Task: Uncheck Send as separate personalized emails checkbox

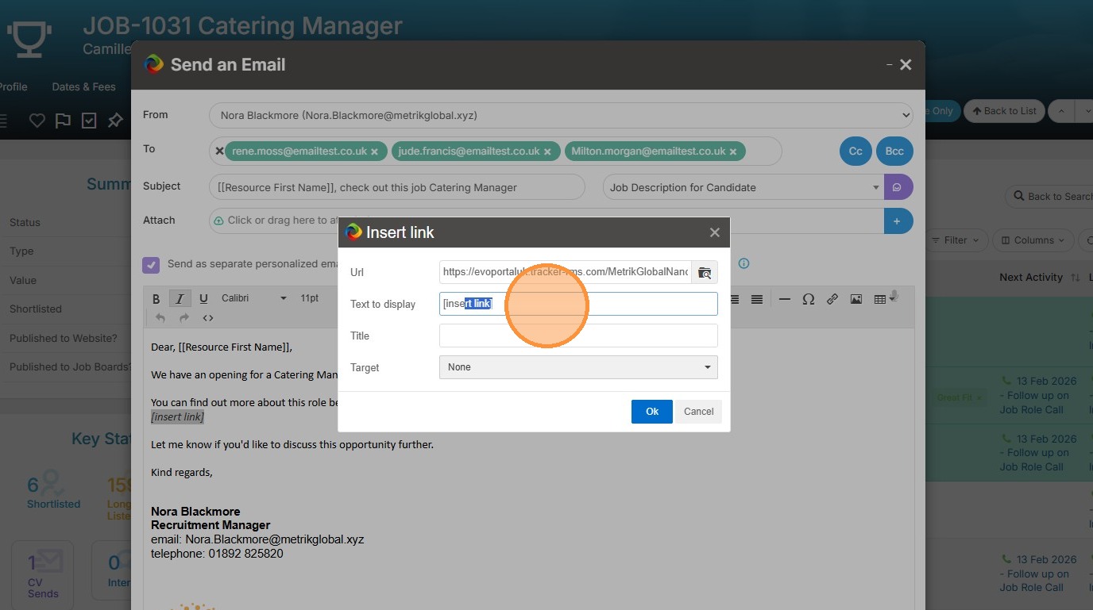Action: coord(151,264)
